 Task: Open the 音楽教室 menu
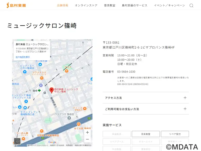tap(110, 5)
